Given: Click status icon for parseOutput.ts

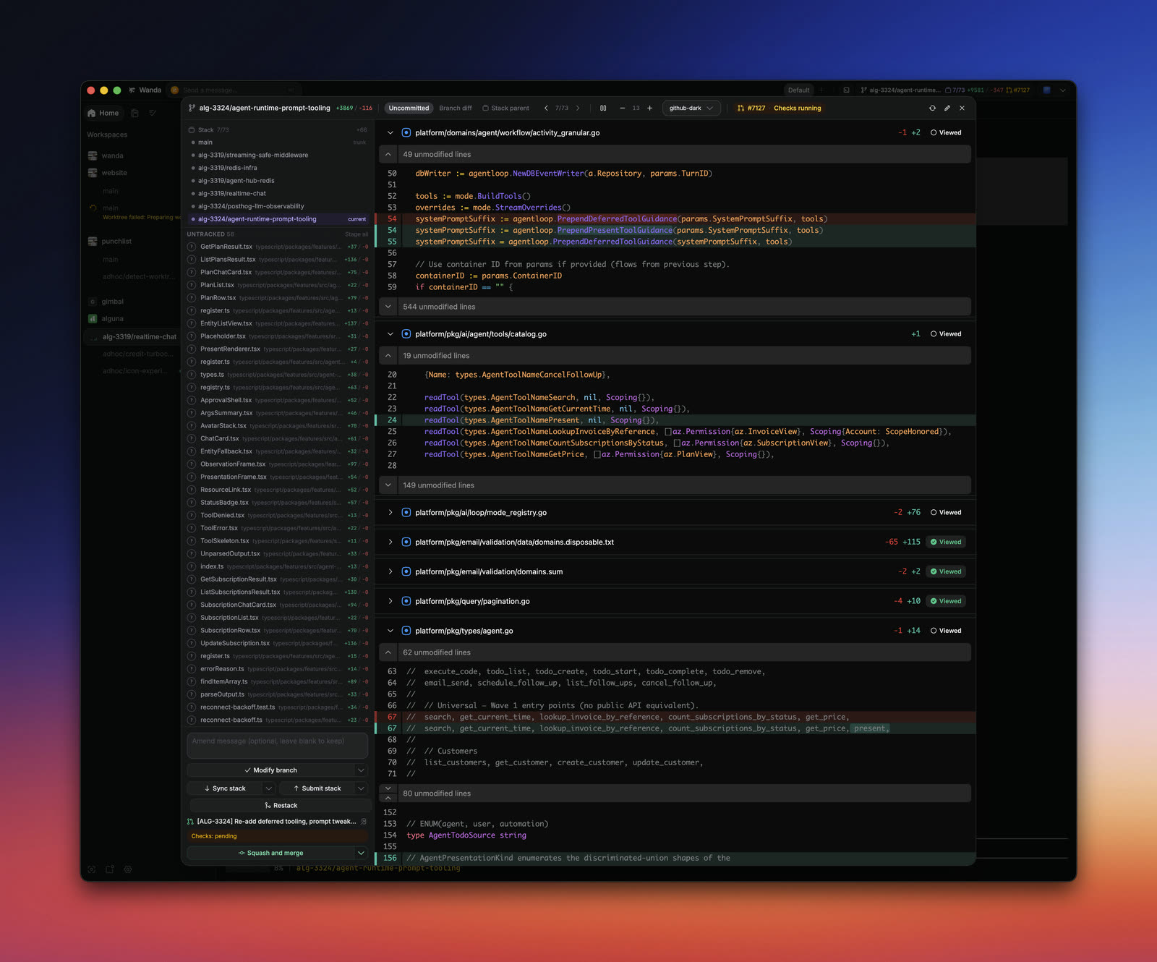Looking at the screenshot, I should 192,694.
